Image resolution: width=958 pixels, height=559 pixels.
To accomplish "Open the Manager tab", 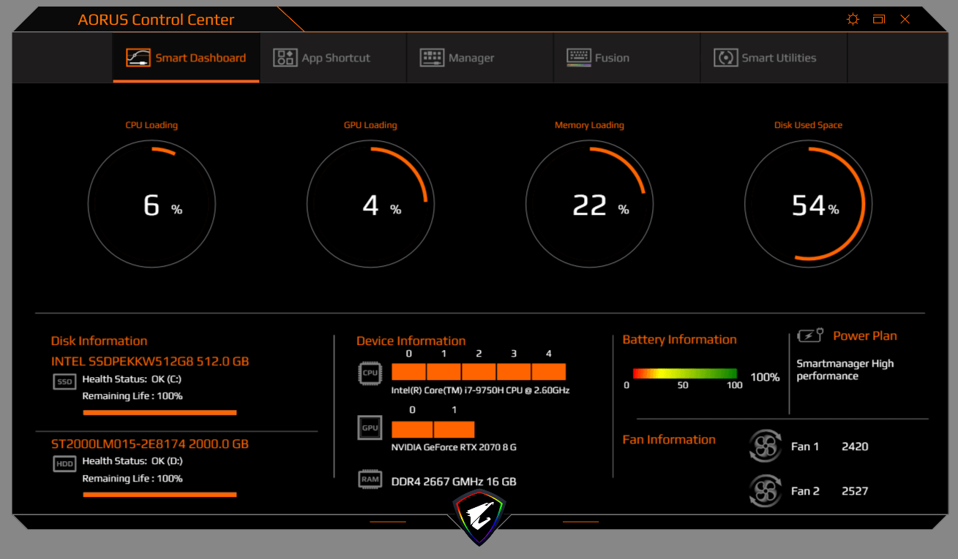I will click(457, 58).
